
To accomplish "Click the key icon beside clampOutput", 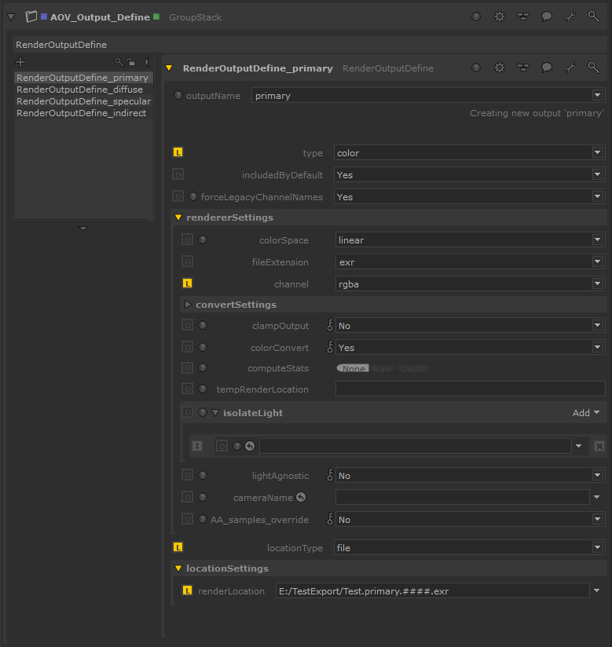I will (330, 326).
